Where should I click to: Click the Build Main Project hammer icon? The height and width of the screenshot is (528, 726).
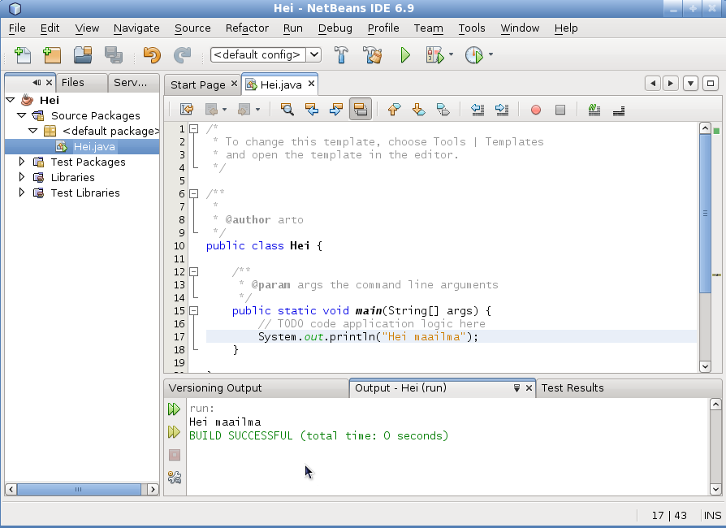341,55
